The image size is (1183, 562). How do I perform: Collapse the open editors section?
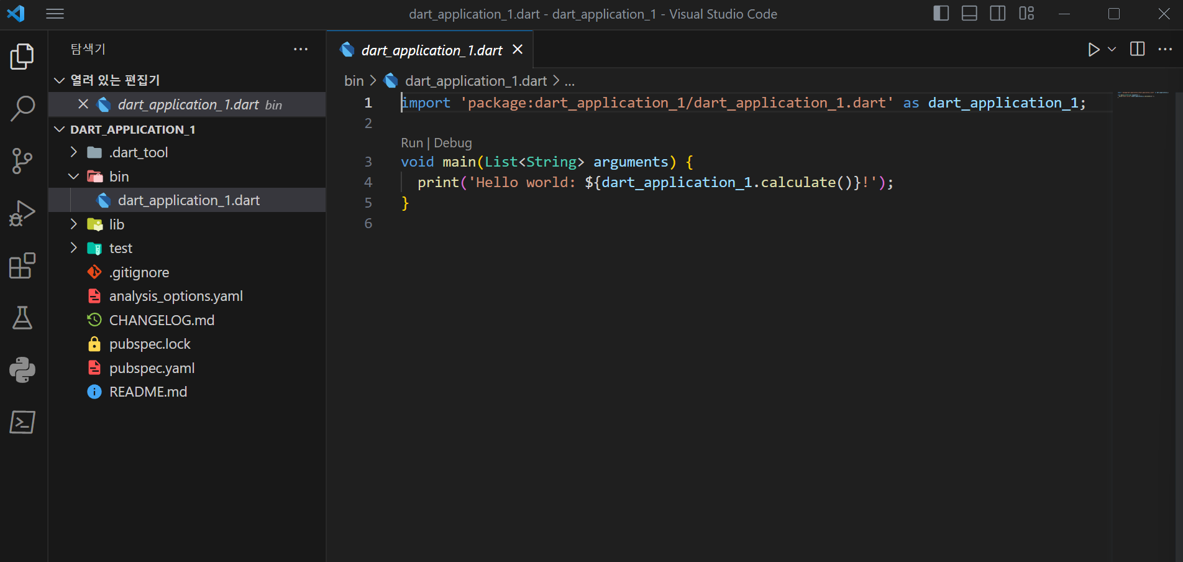pos(60,80)
